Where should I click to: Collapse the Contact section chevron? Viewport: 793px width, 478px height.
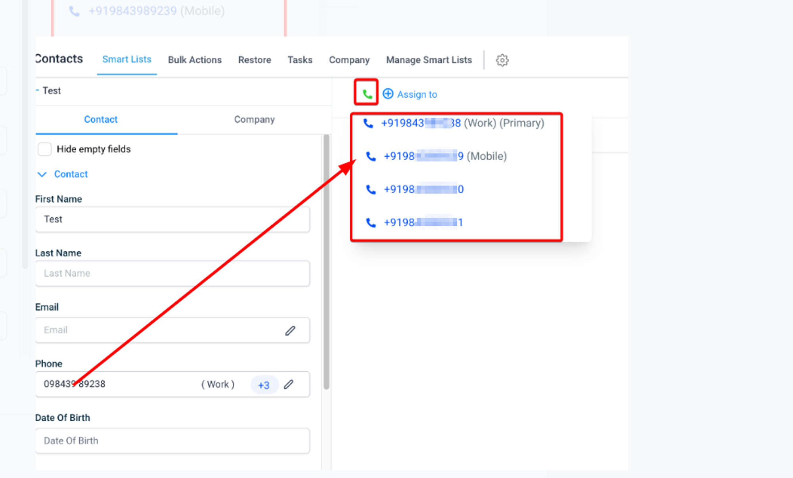pos(42,174)
